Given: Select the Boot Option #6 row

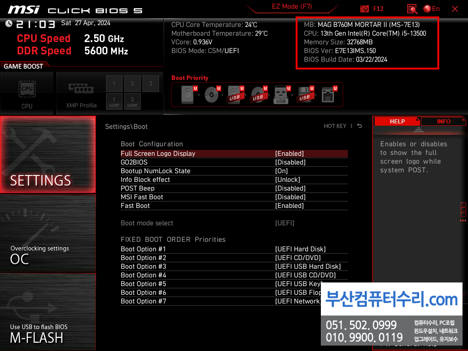Looking at the screenshot, I should tap(221, 292).
